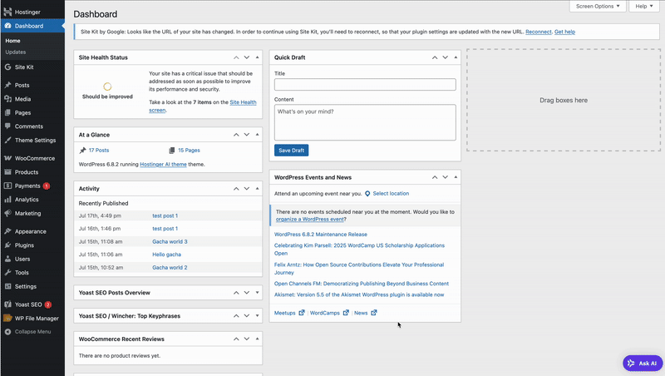Click the Comments bubble icon in sidebar
665x376 pixels.
click(x=7, y=126)
